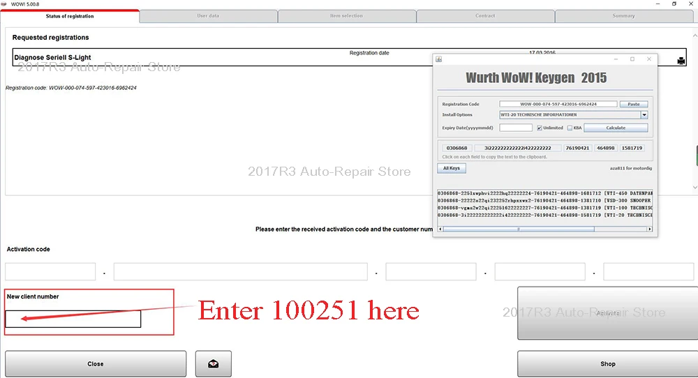Open the Install Options dropdown arrow
Viewport: 698px width, 378px height.
point(644,115)
